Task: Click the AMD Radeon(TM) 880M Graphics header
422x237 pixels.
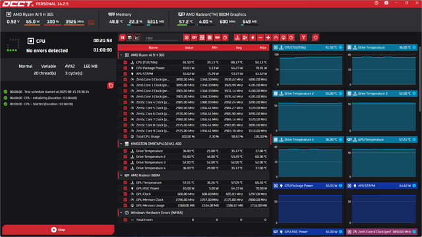Action: point(216,14)
